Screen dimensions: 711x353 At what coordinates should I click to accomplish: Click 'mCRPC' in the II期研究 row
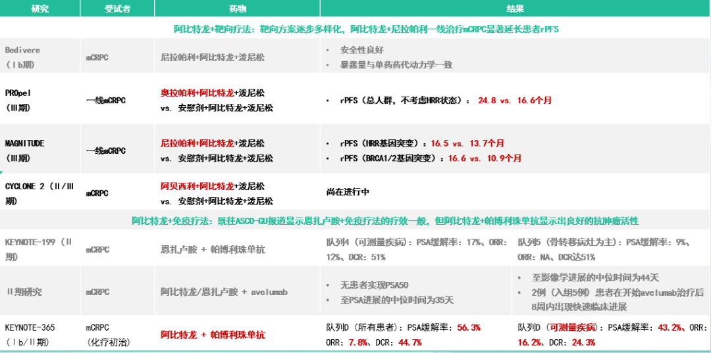coord(97,293)
